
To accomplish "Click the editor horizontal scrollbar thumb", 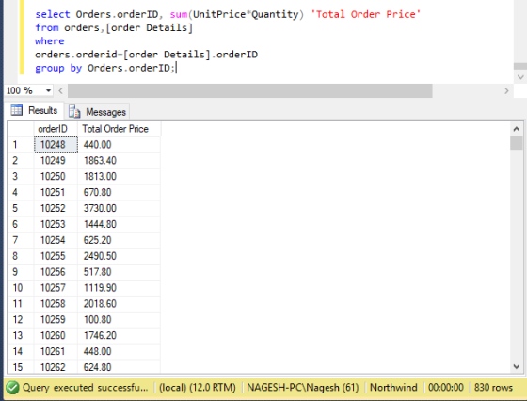I will (x=250, y=90).
